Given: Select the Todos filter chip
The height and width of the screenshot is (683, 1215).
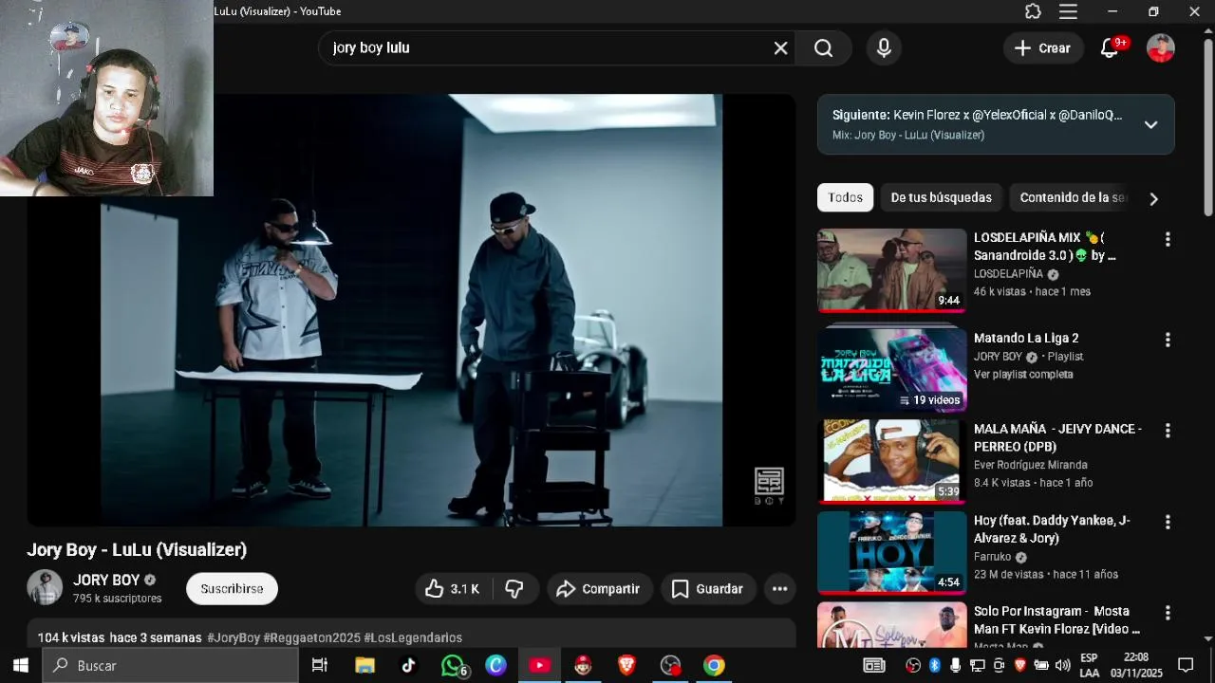Looking at the screenshot, I should click(x=845, y=197).
